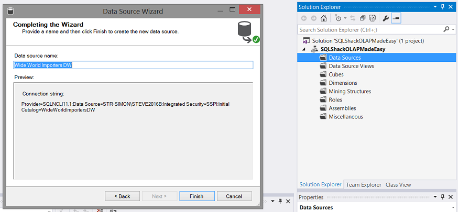Toggle auto-hide pin on Properties panel
This screenshot has height=212, width=458.
click(443, 197)
